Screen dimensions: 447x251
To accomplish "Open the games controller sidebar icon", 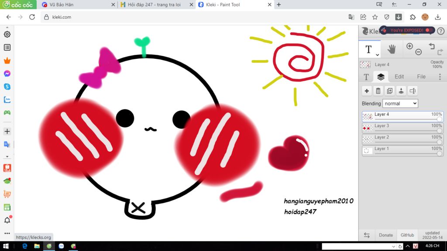I will 7,113.
